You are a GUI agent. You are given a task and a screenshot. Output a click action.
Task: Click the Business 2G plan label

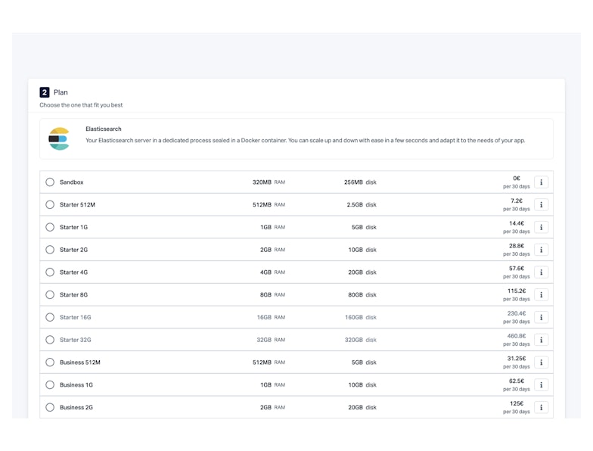[x=76, y=407]
